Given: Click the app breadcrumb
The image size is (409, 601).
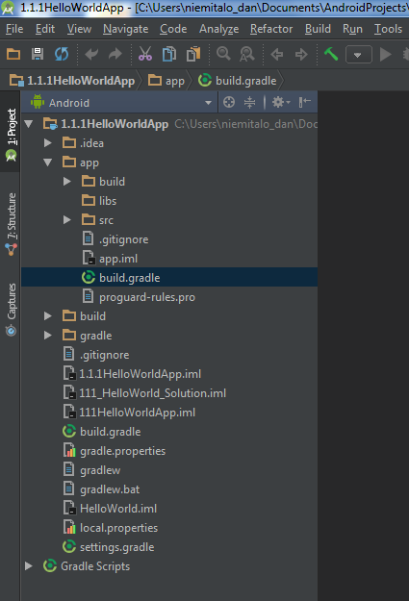Looking at the screenshot, I should 166,81.
